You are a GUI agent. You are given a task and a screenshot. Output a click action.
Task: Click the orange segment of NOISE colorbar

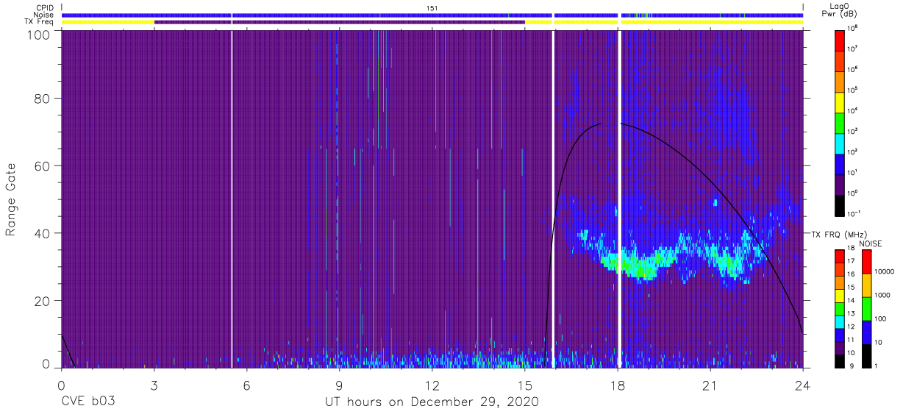coord(867,285)
